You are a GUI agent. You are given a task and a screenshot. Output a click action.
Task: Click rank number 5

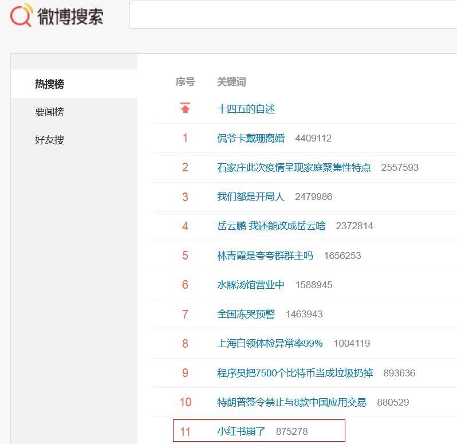click(185, 256)
